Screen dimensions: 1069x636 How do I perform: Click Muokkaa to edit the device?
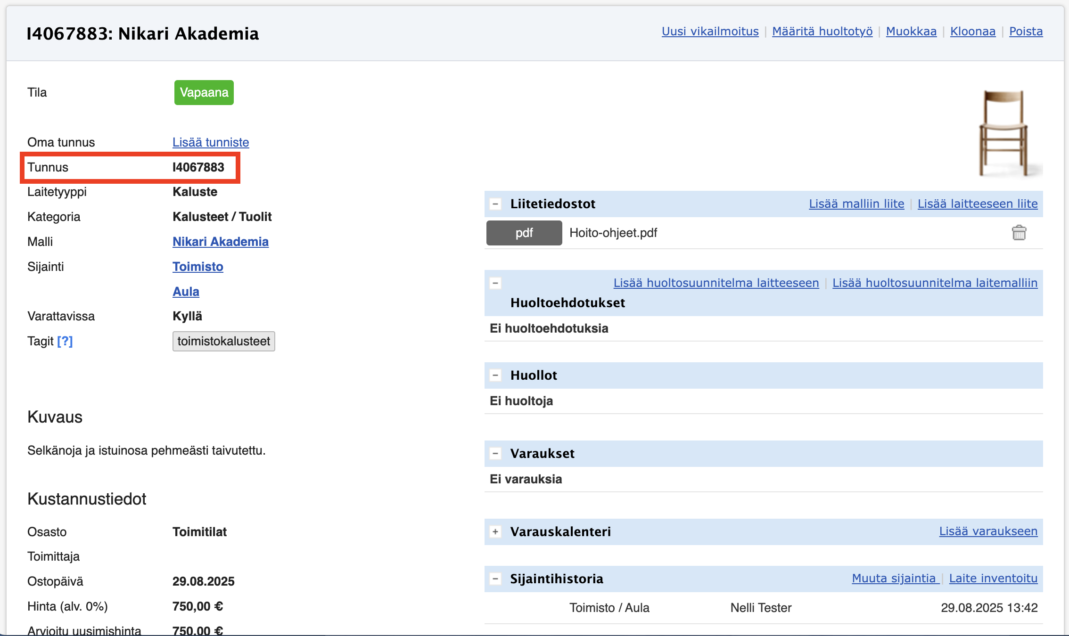[x=911, y=32]
